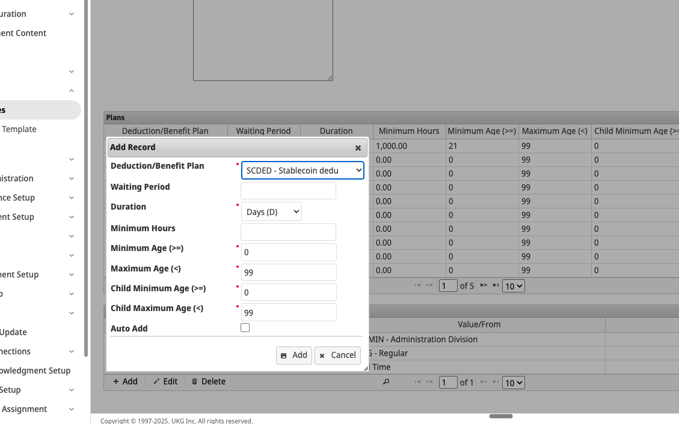Focus the Waiting Period input field
The width and height of the screenshot is (679, 424).
289,190
